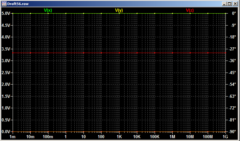This screenshot has width=240, height=141.
Task: Click the 0.5V left axis label
Action: point(6,120)
